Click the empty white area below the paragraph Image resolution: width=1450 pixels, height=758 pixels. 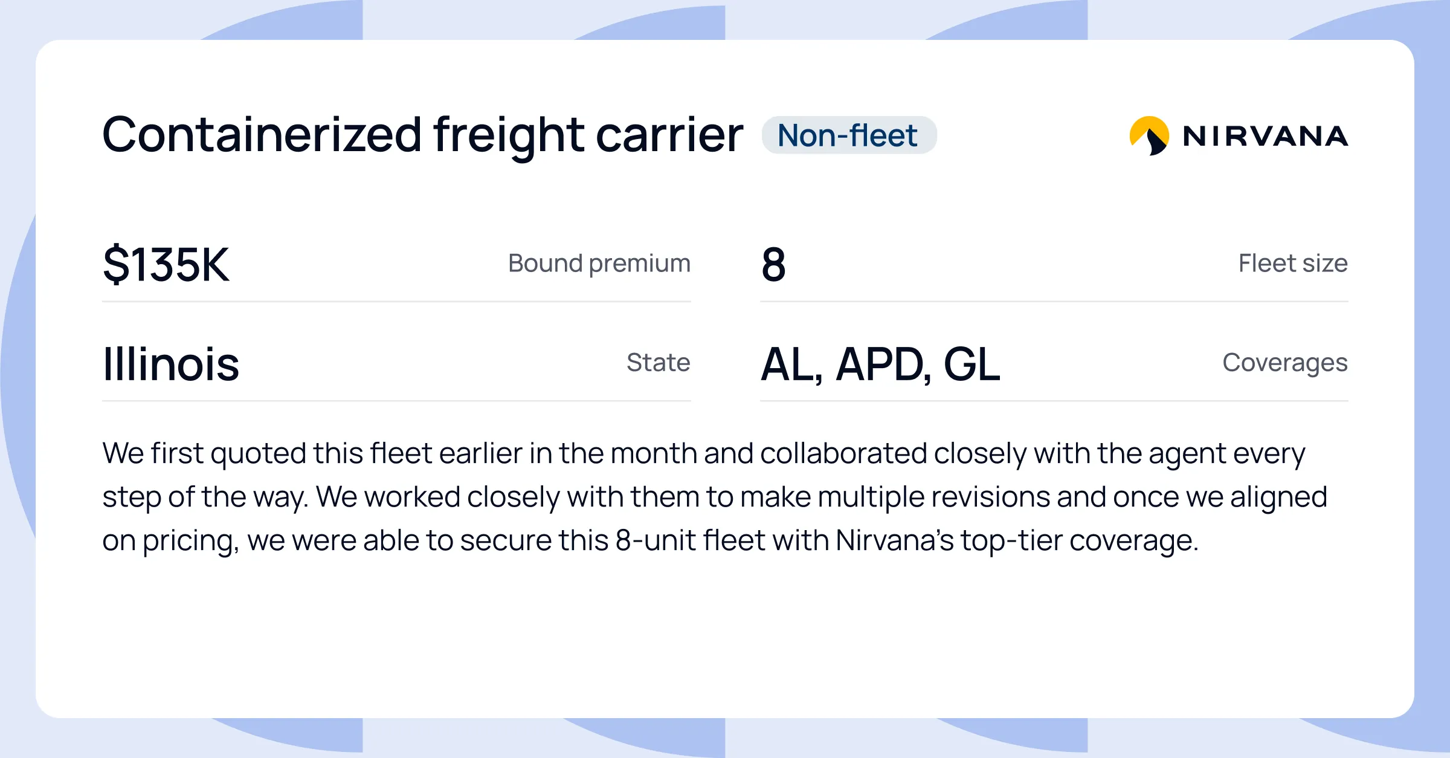pos(725,641)
